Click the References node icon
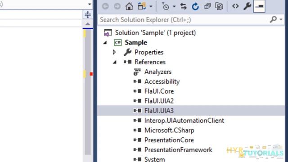This screenshot has height=162, width=288. pos(128,62)
